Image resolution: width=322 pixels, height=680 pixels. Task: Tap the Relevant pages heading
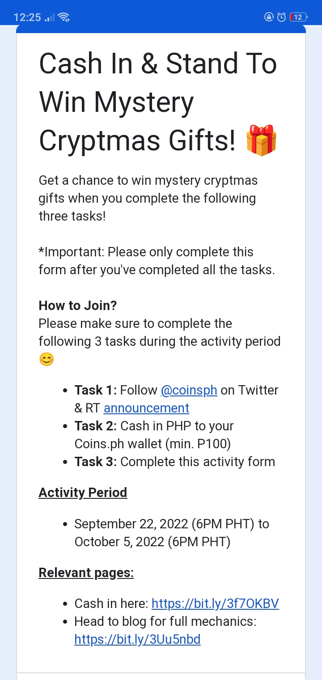[x=86, y=573]
